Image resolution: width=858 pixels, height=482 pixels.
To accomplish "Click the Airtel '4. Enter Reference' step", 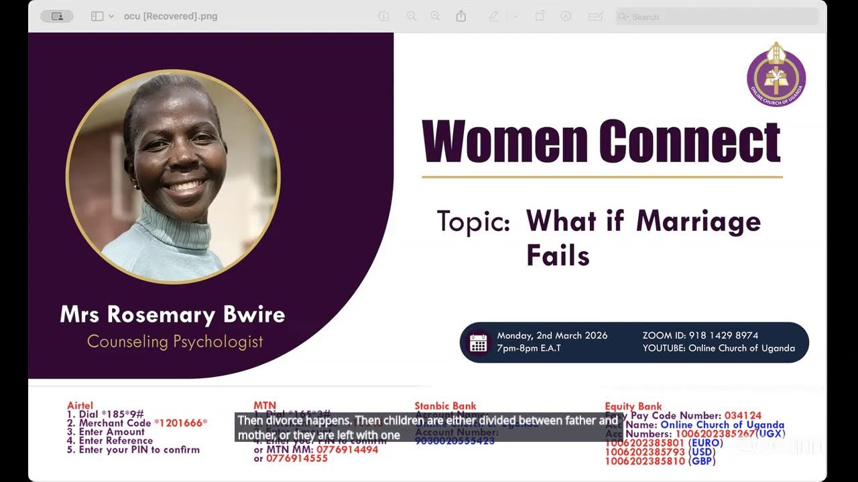I will (x=110, y=440).
